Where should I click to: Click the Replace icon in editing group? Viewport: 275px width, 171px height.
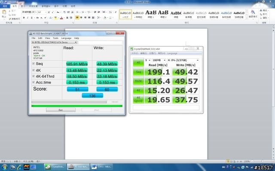261,14
